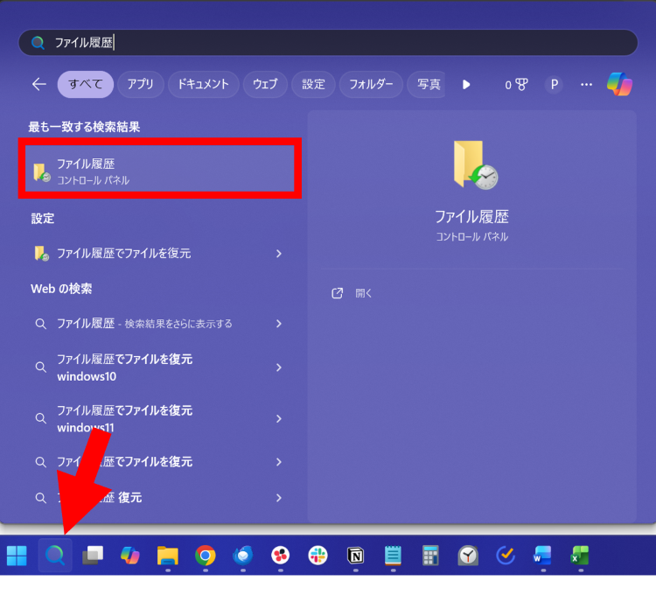The height and width of the screenshot is (595, 656).
Task: Open Microsoft Word from the taskbar
Action: (542, 556)
